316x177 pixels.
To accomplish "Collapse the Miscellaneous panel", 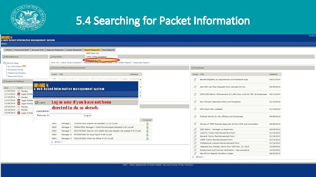I will (x=4, y=57).
